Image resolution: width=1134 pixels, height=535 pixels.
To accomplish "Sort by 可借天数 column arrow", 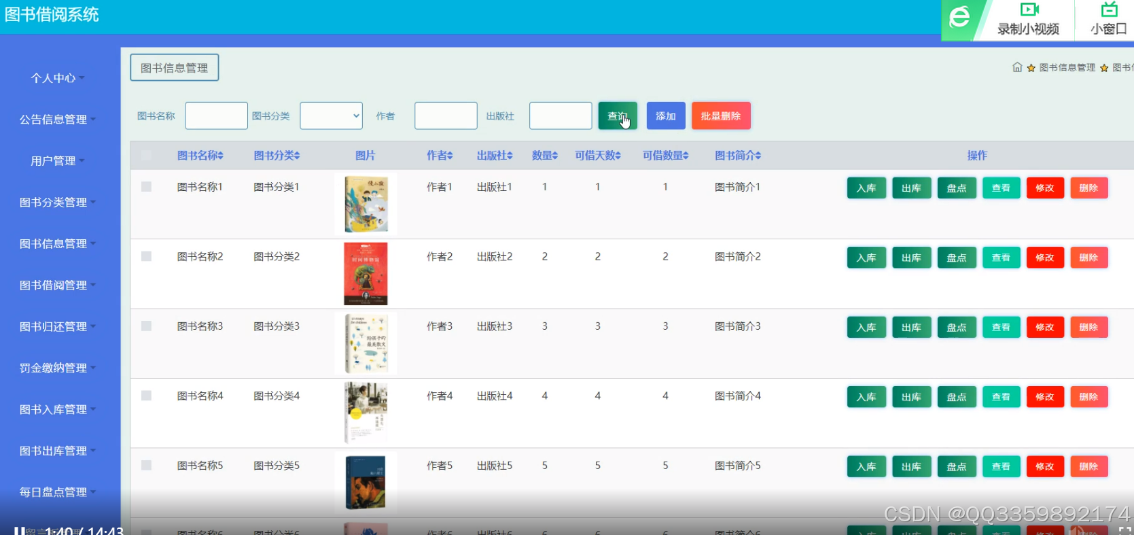I will (x=618, y=156).
